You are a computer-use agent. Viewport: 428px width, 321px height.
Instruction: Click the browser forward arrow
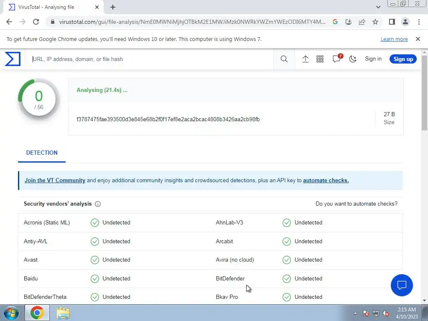point(23,22)
